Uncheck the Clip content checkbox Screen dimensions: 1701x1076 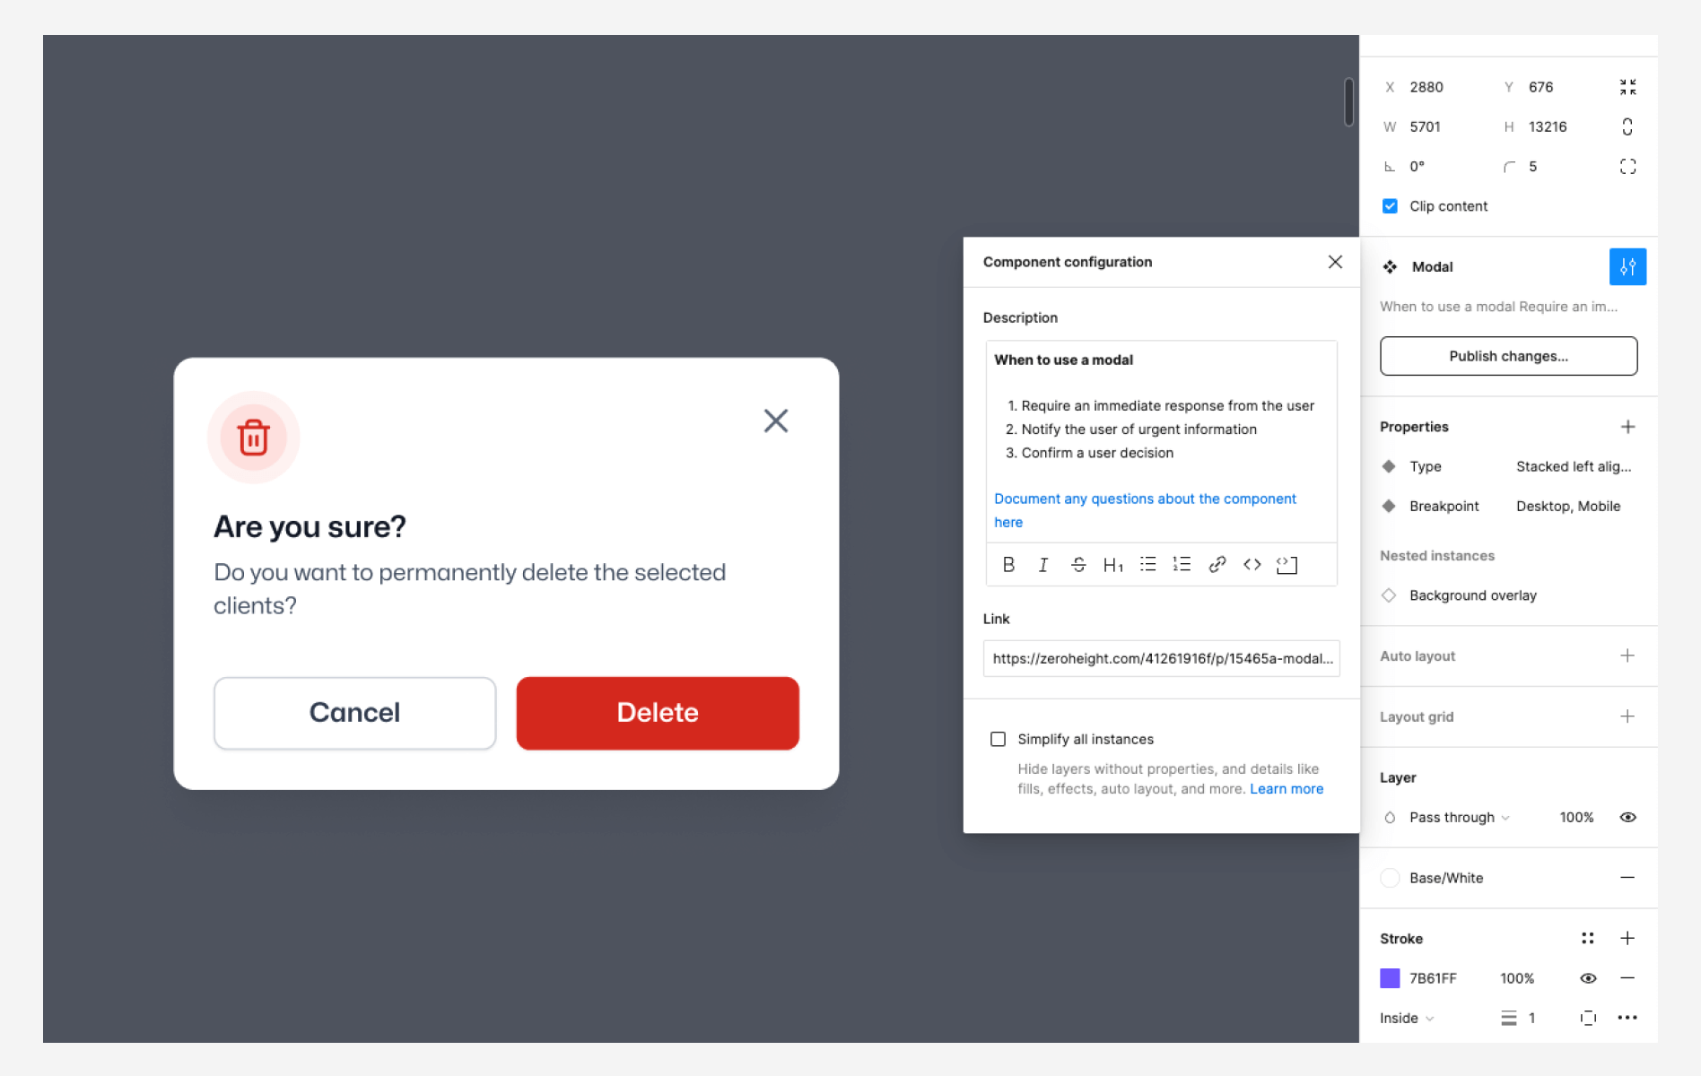pyautogui.click(x=1390, y=206)
